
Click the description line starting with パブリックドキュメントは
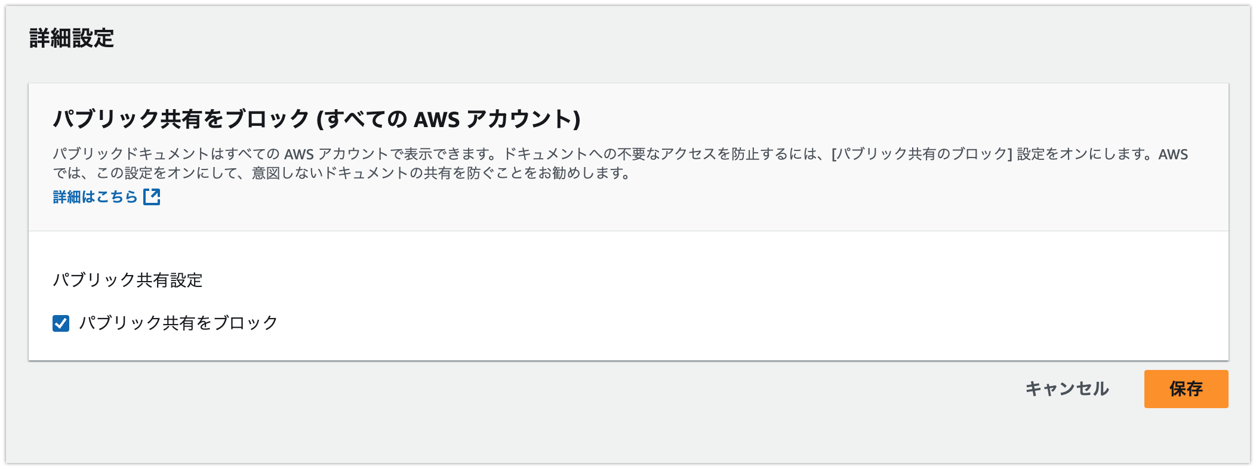coord(620,154)
